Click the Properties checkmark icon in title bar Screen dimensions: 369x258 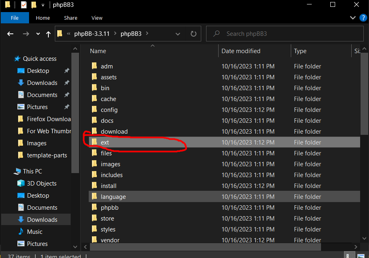[x=24, y=5]
